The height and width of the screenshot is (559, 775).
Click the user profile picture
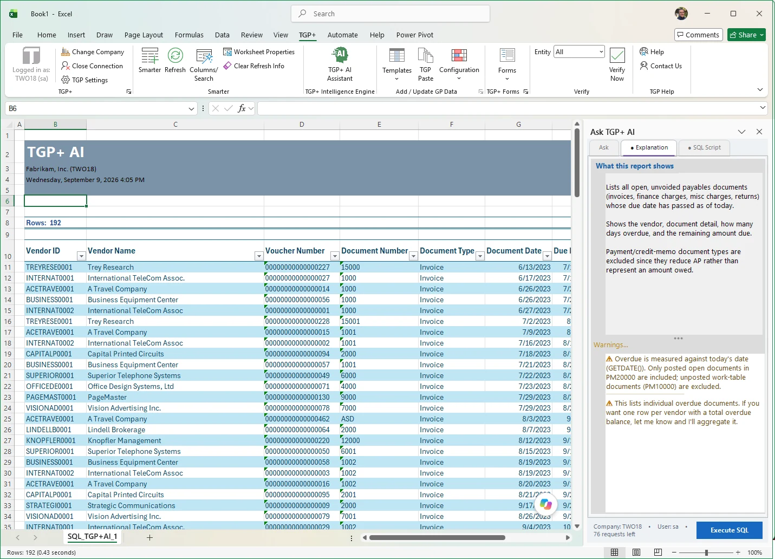pyautogui.click(x=681, y=14)
